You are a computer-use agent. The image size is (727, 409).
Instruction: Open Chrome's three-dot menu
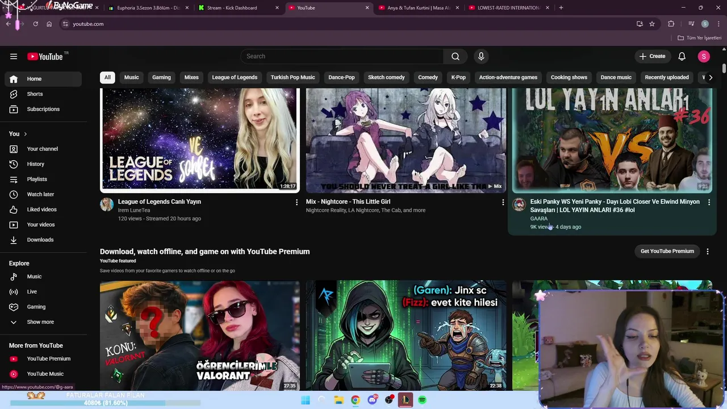[x=719, y=24]
